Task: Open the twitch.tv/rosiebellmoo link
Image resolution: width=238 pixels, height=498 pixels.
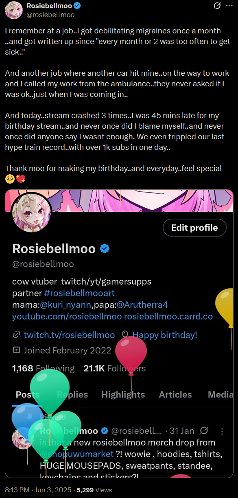Action: pos(69,335)
